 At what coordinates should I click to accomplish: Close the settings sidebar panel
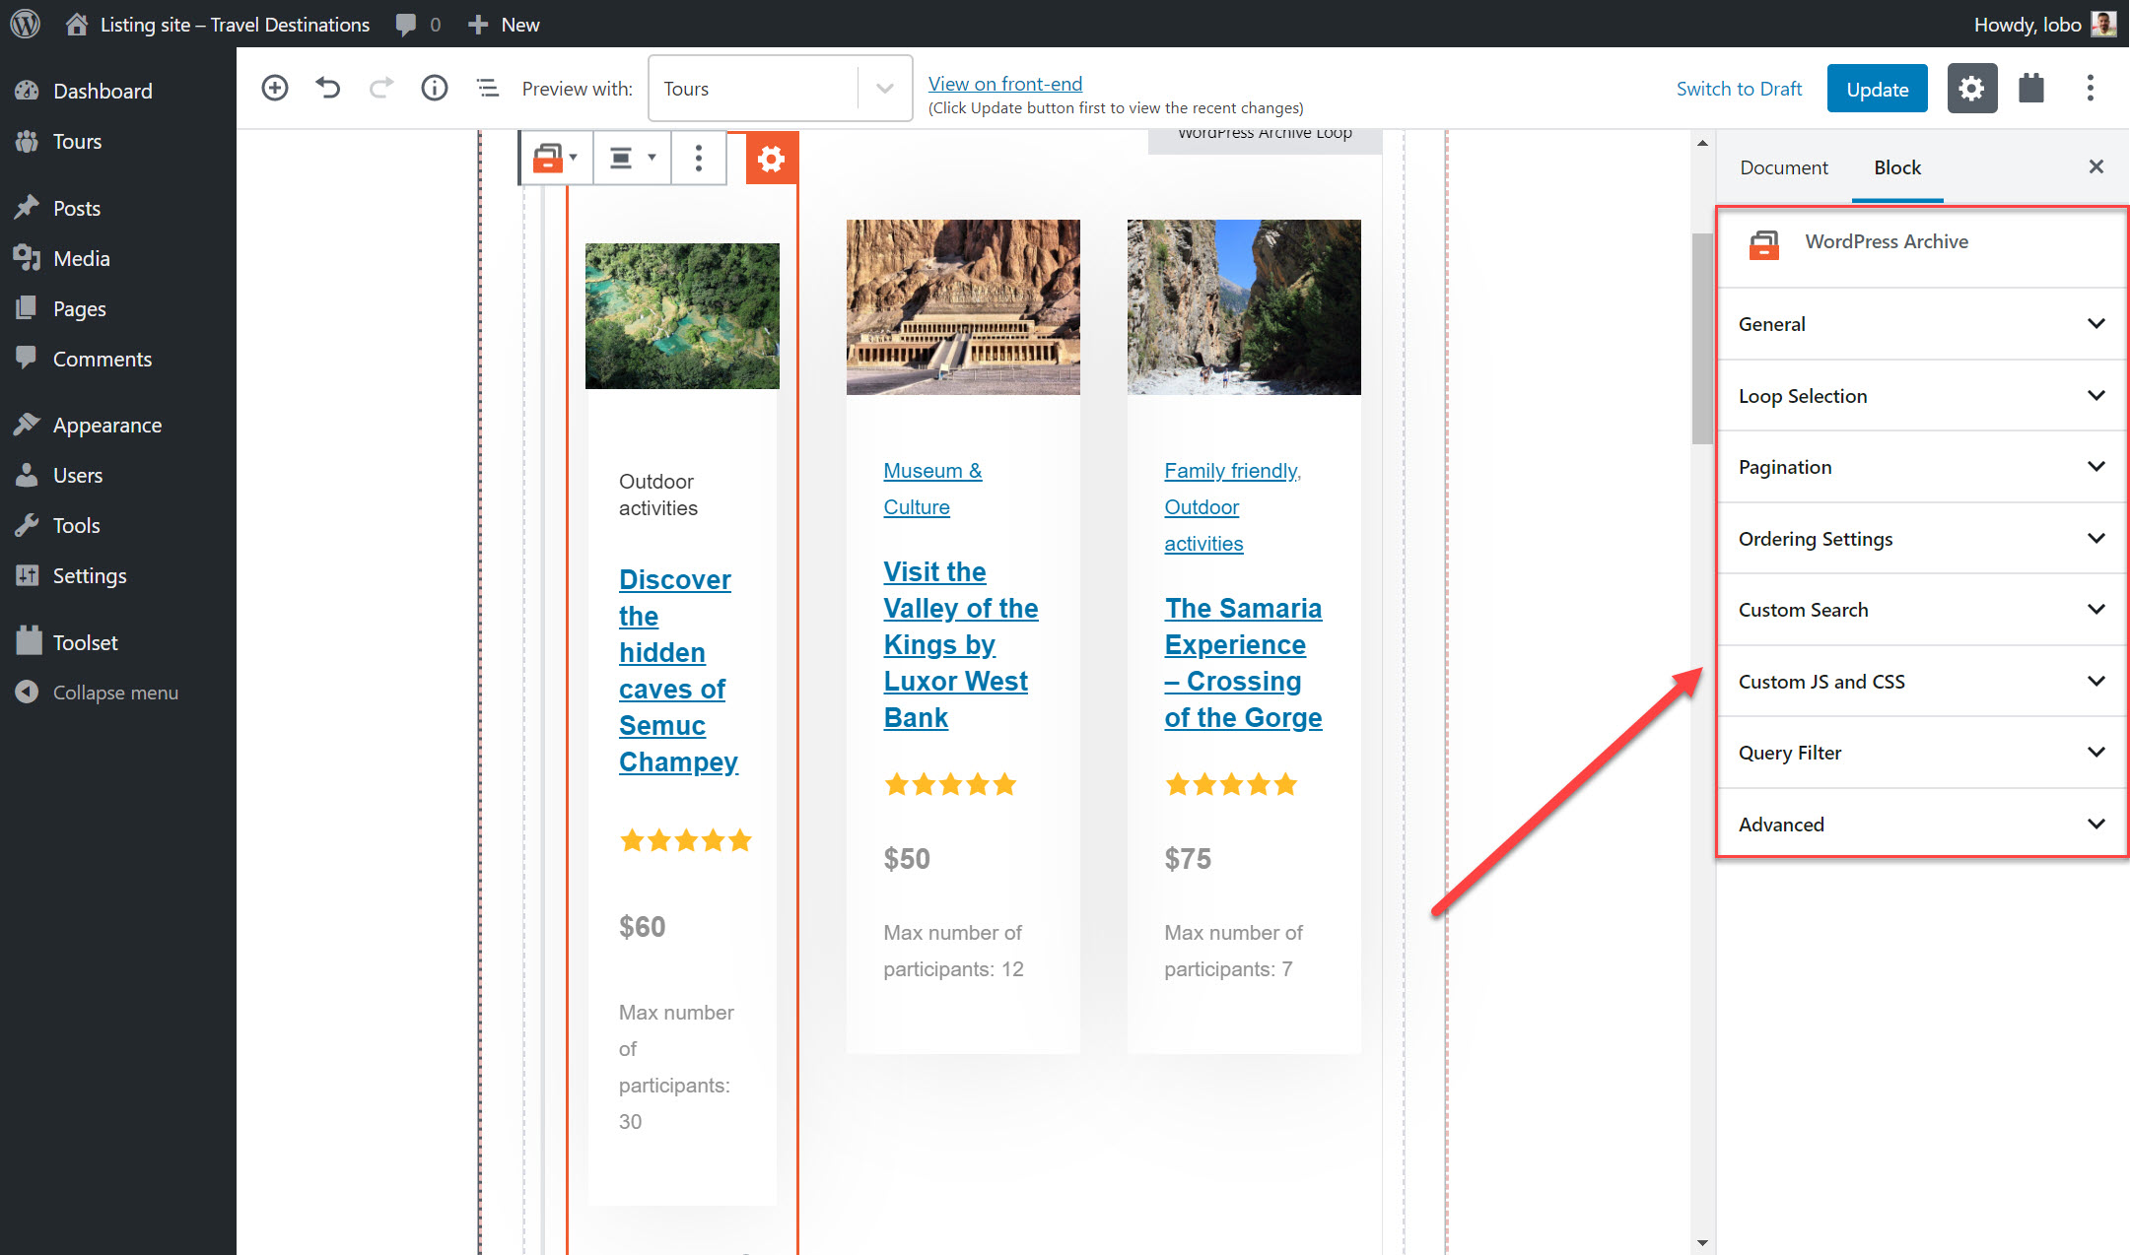click(2096, 166)
